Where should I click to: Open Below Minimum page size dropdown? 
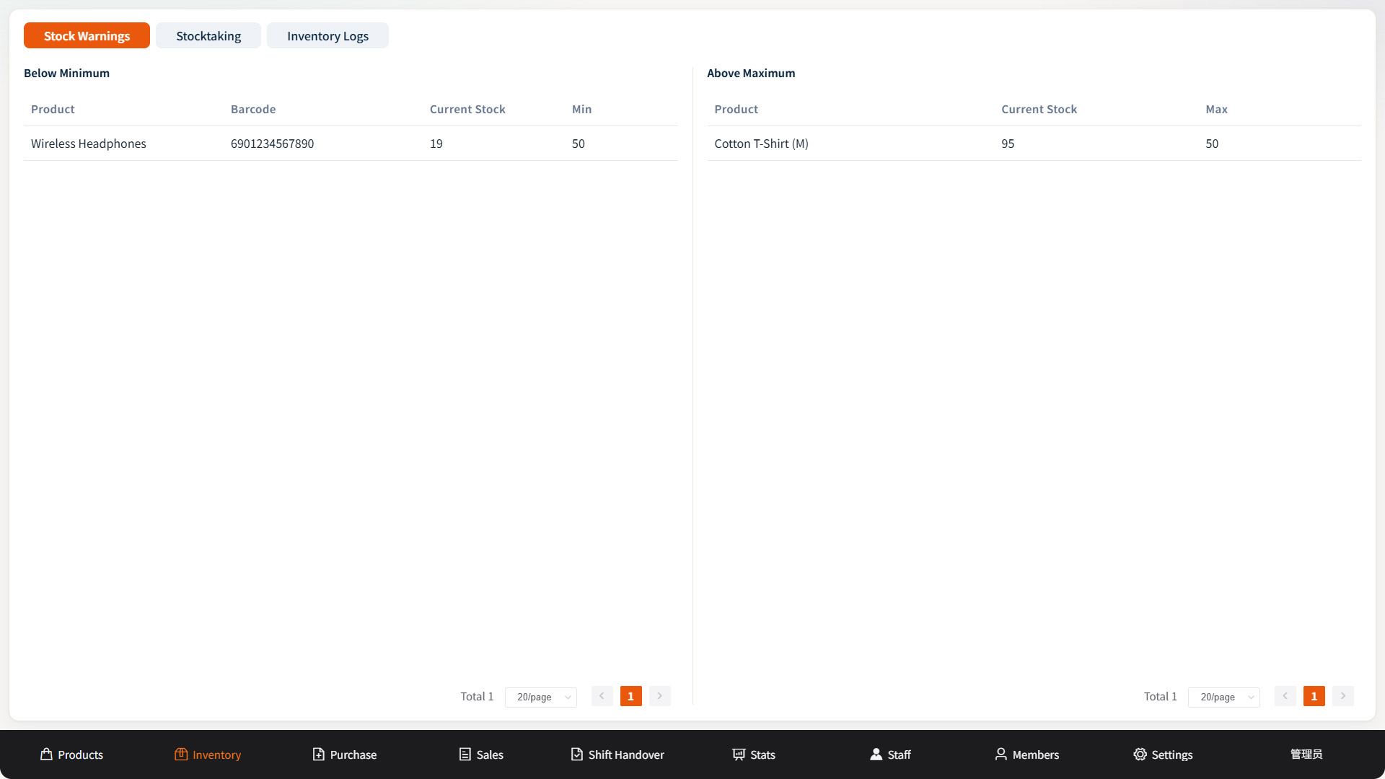coord(541,697)
